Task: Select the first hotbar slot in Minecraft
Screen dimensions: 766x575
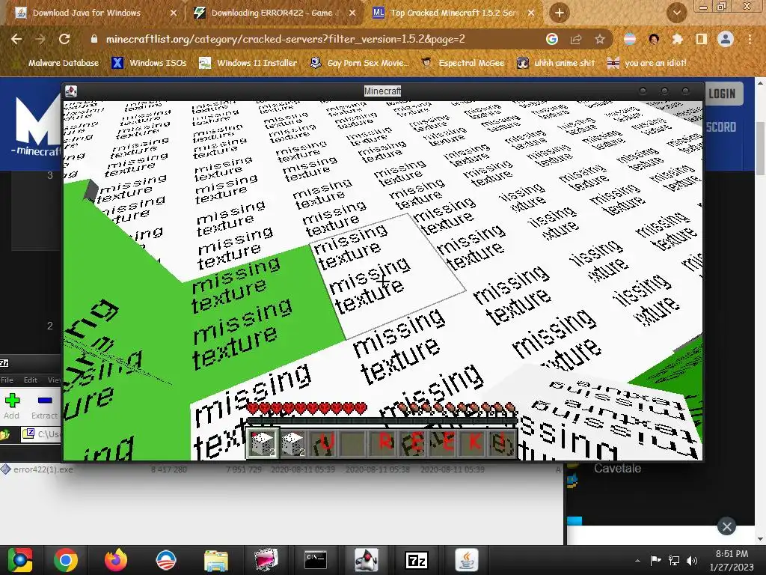Action: point(263,443)
